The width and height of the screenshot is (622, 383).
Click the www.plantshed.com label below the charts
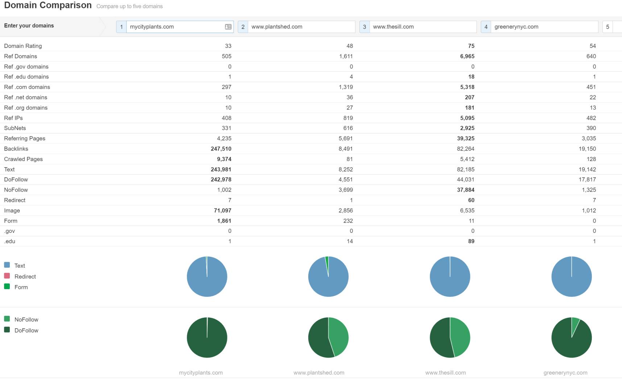319,373
